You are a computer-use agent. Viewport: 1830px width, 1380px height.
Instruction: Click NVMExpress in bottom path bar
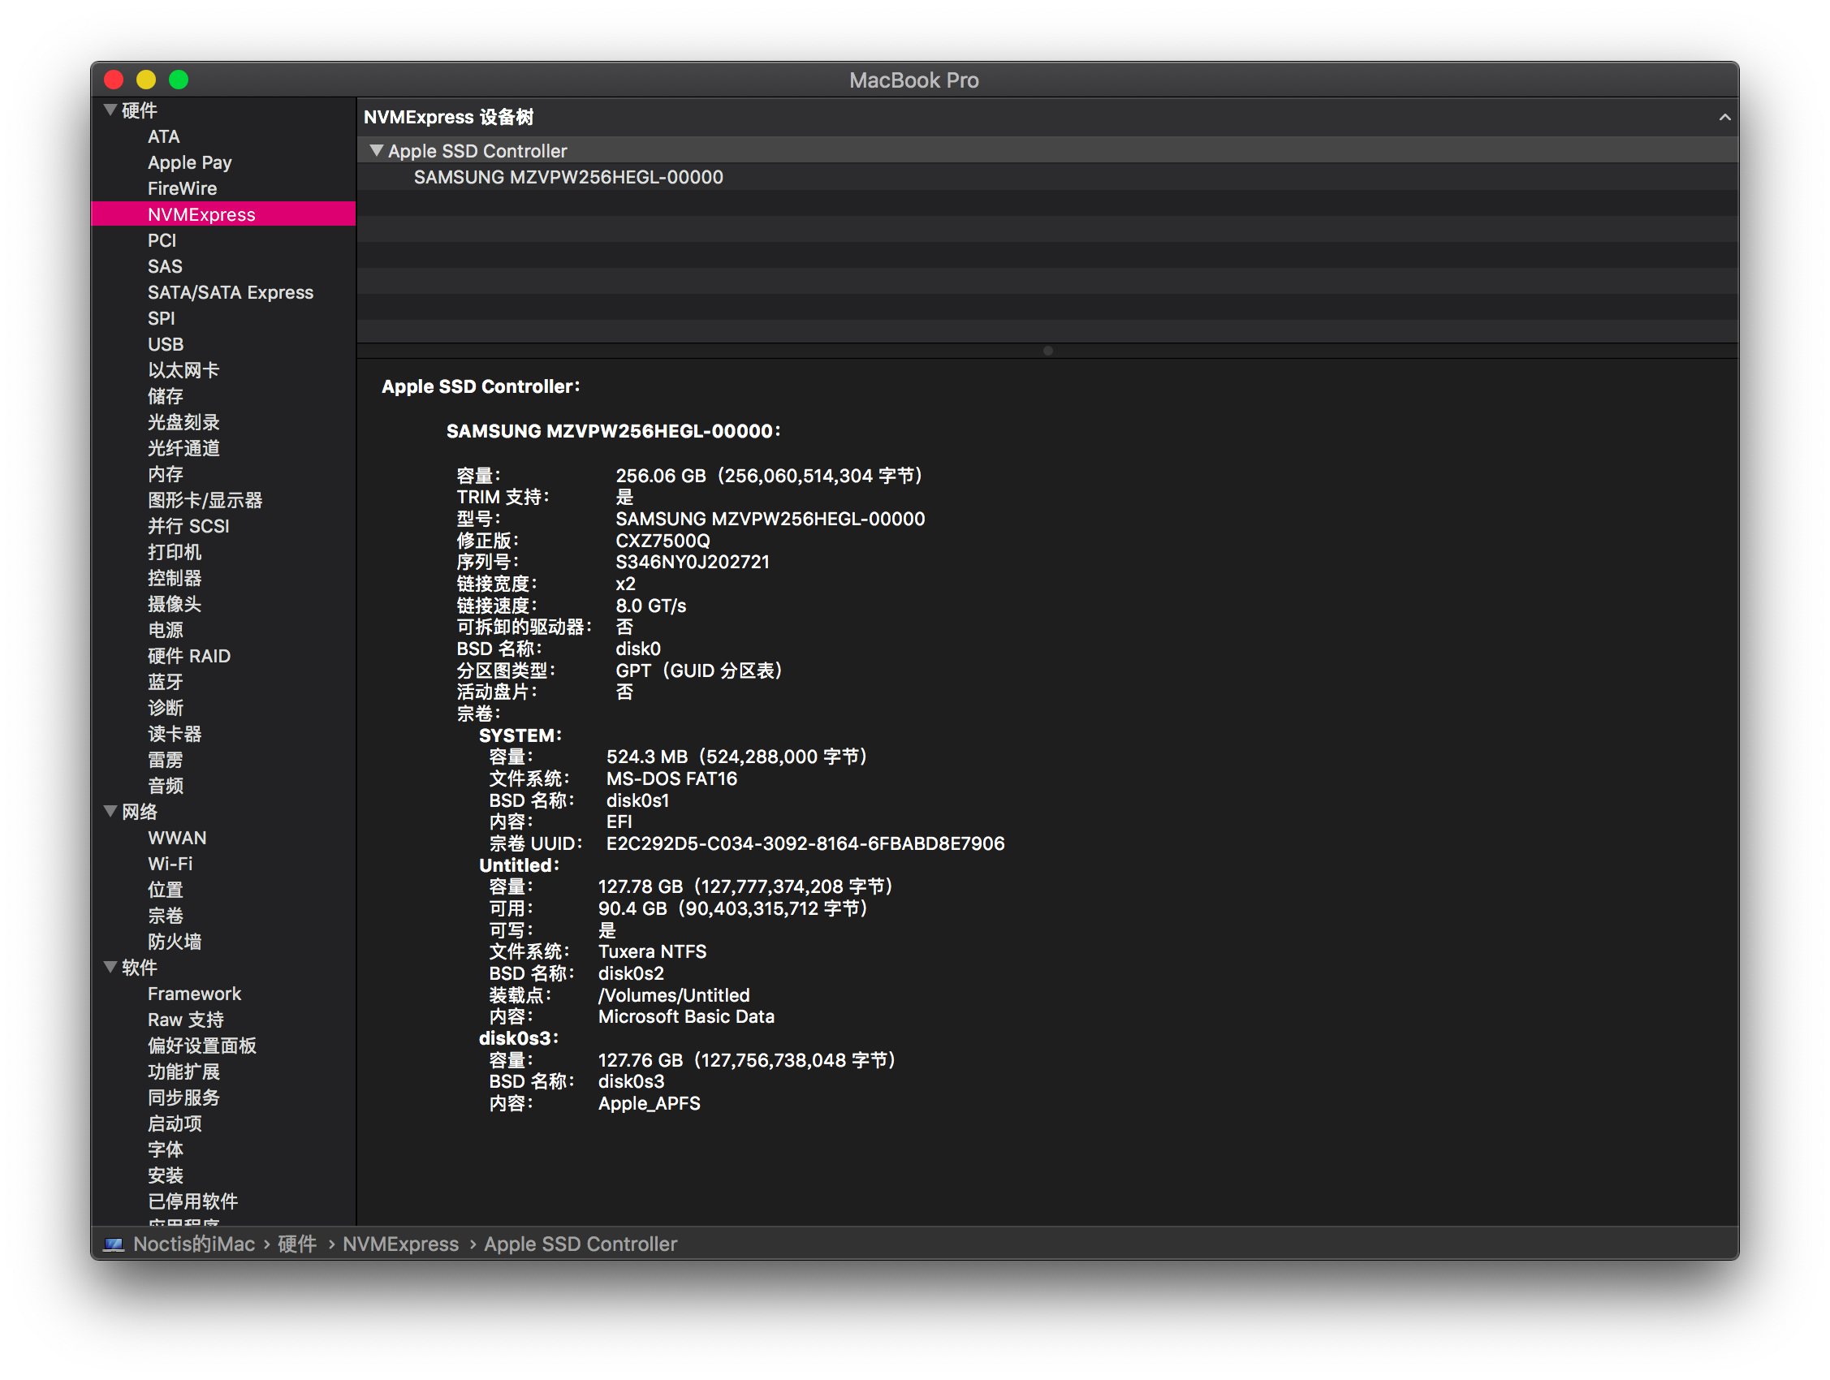click(x=400, y=1244)
